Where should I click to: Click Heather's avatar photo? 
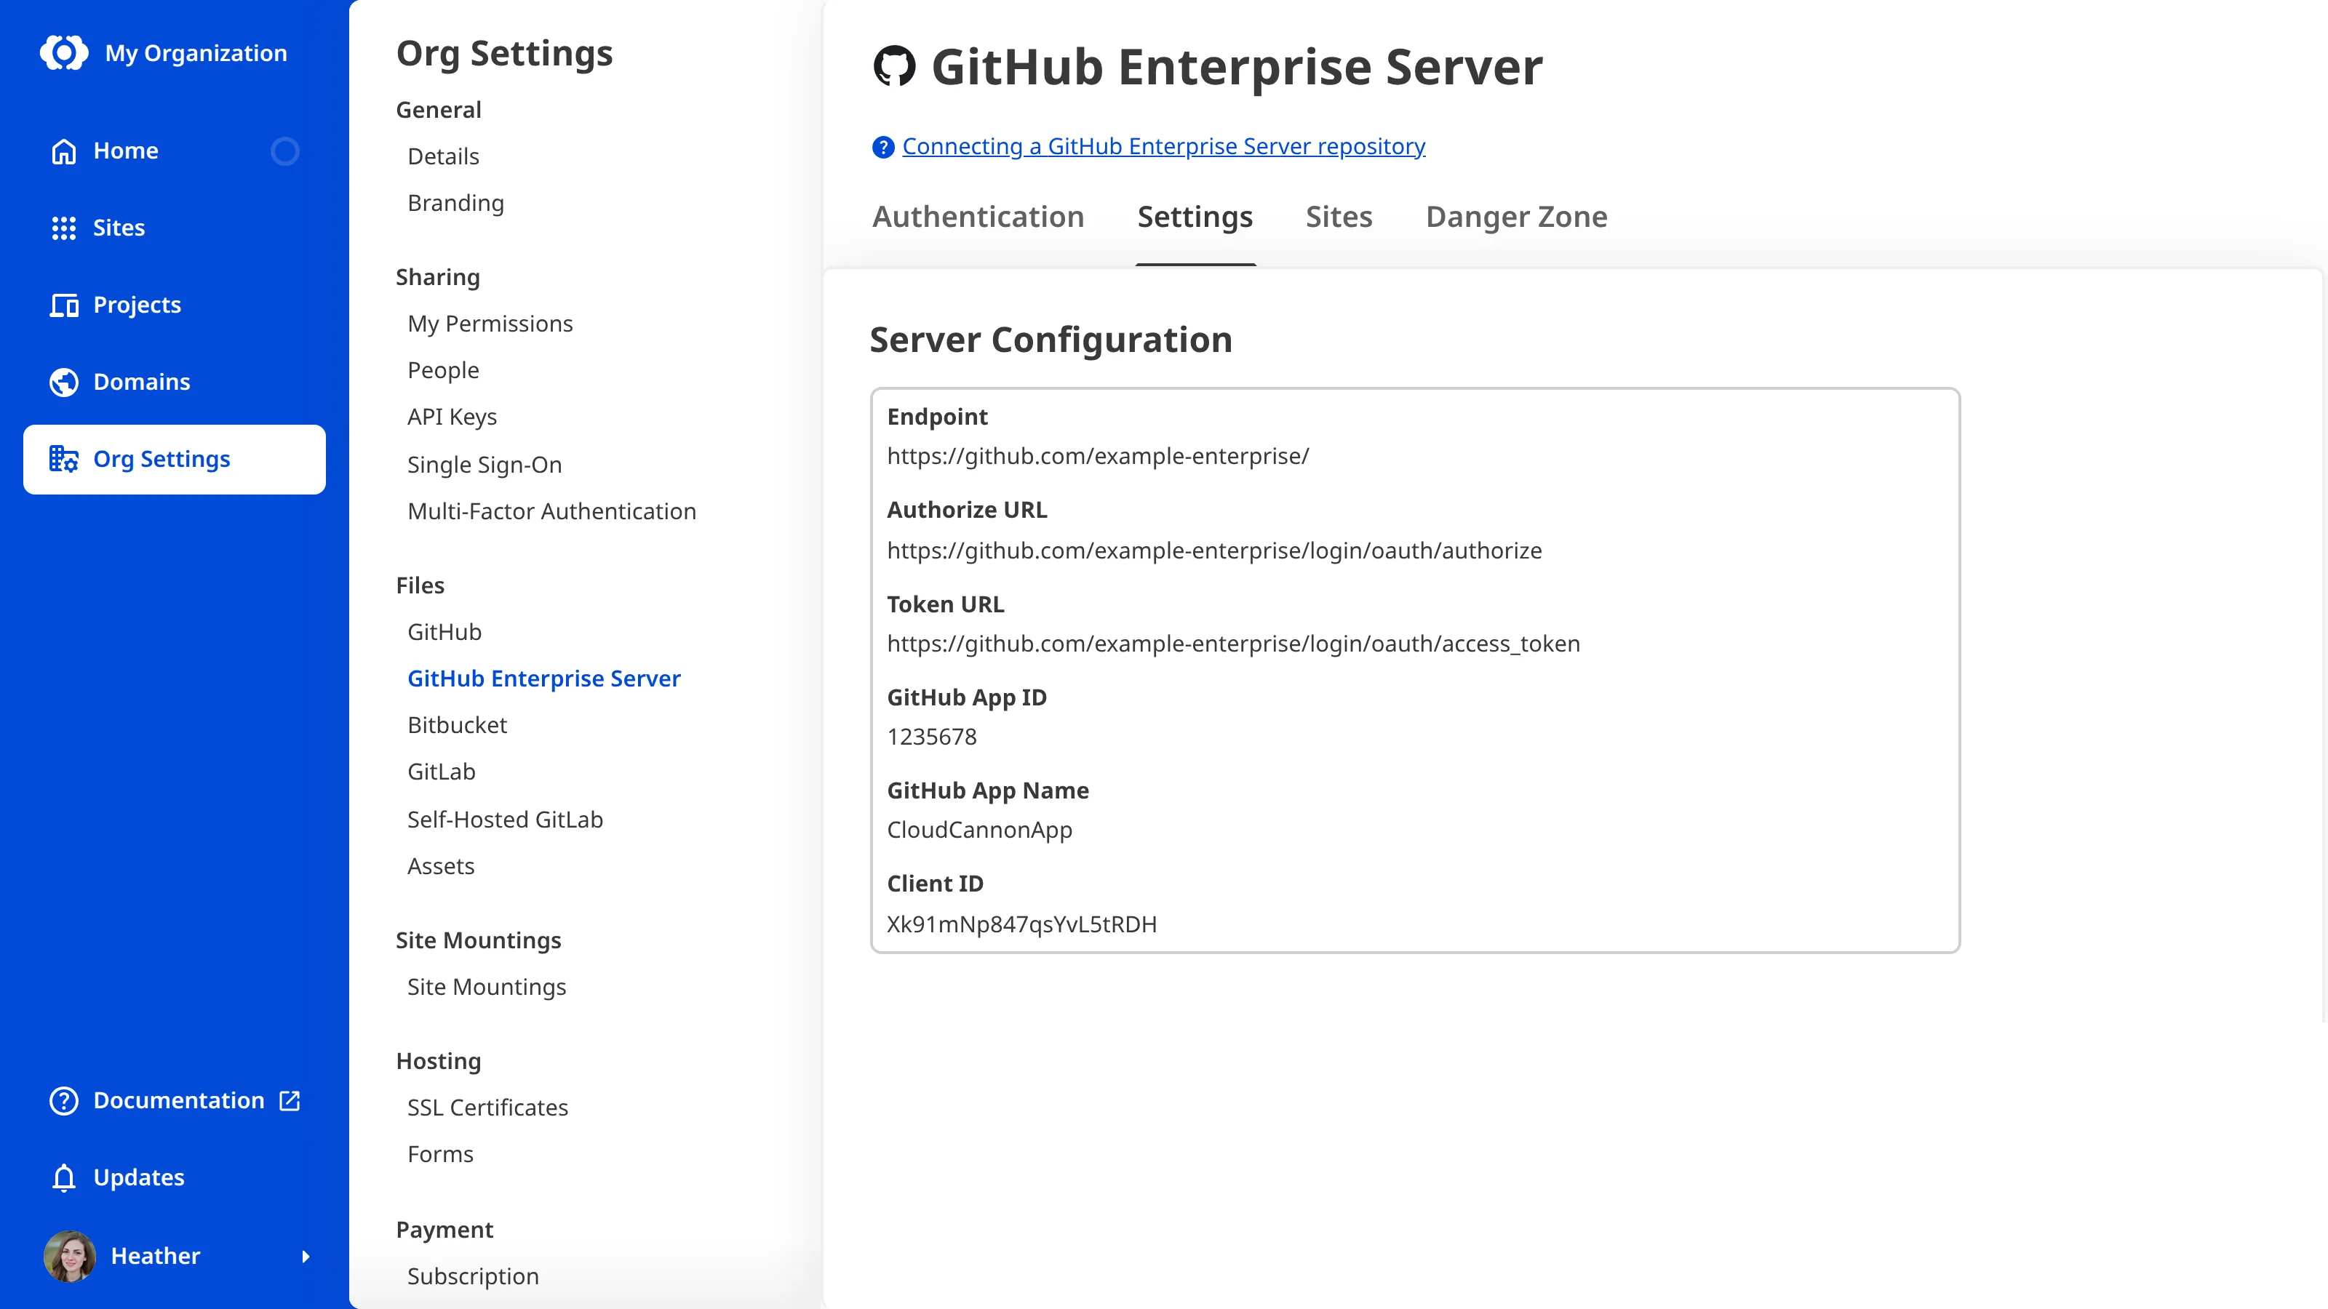point(70,1256)
